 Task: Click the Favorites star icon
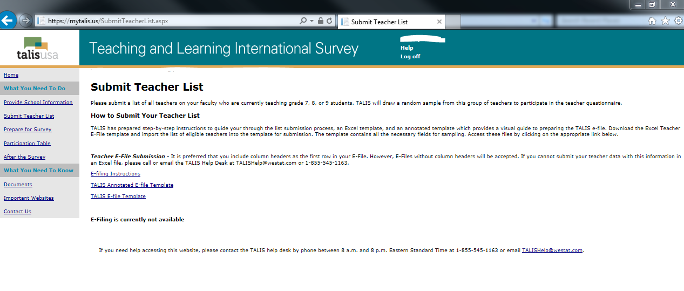(665, 21)
